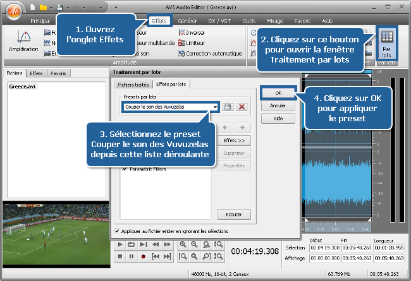Click the loop playback icon
Screen dimensions: 411x281
tap(132, 244)
